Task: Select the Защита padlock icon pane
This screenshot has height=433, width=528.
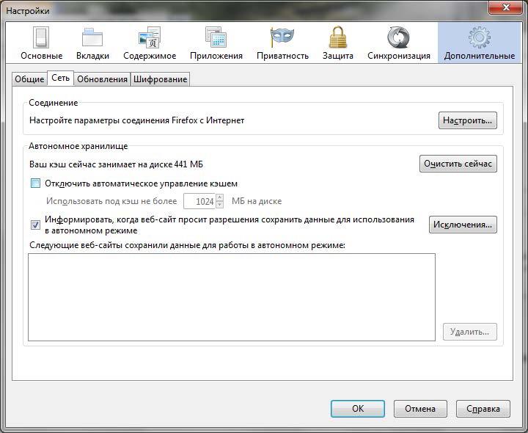Action: click(x=337, y=43)
